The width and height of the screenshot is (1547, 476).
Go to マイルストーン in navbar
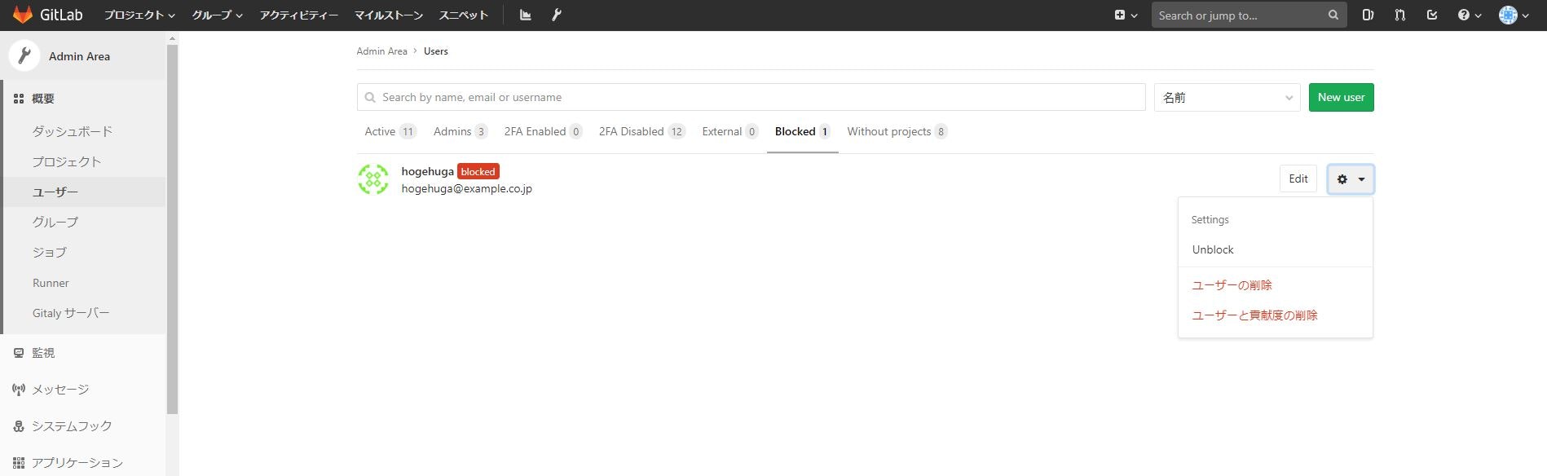pos(389,15)
